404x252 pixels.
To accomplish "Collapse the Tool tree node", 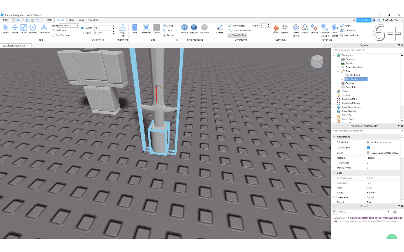I will point(338,71).
